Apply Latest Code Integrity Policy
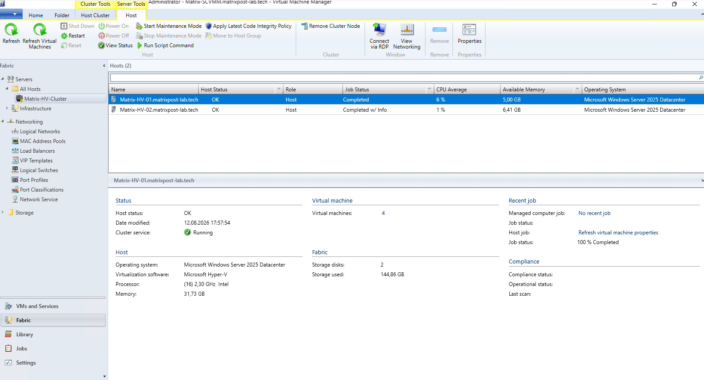 tap(248, 26)
